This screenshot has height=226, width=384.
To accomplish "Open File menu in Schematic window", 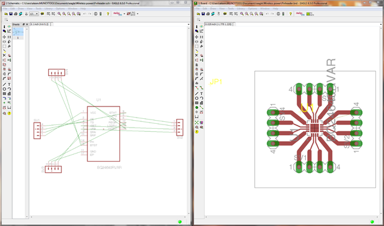I will [5, 9].
